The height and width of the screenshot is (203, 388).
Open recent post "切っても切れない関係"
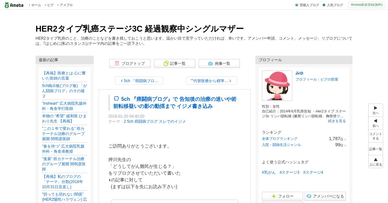point(64,197)
